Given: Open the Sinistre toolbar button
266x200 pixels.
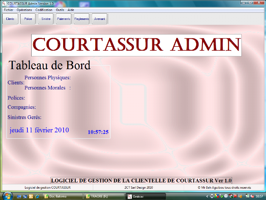Looking at the screenshot, I should 46,19.
